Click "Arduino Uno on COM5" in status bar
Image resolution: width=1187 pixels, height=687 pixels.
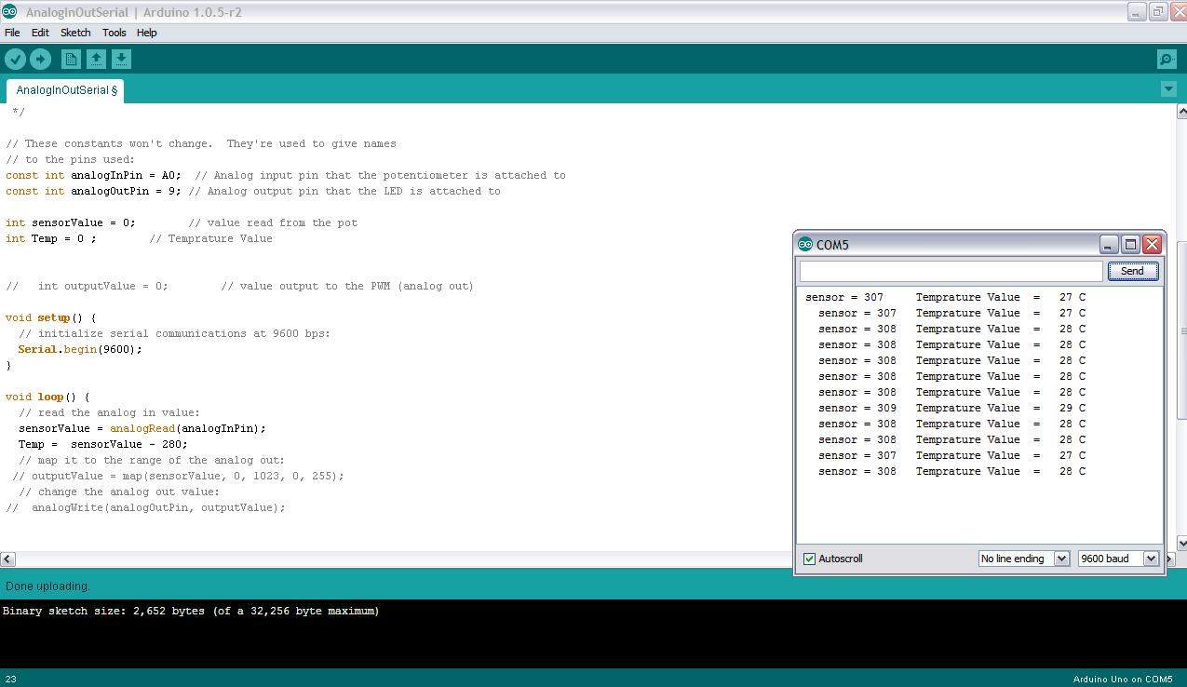pos(1123,679)
